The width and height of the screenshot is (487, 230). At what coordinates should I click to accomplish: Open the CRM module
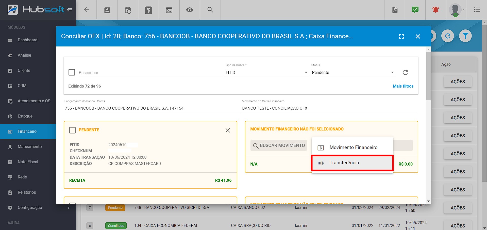pos(28,86)
